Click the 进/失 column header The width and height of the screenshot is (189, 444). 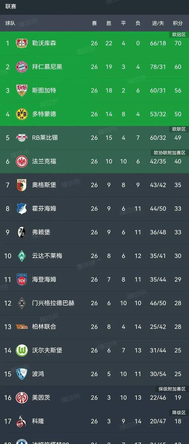point(158,23)
